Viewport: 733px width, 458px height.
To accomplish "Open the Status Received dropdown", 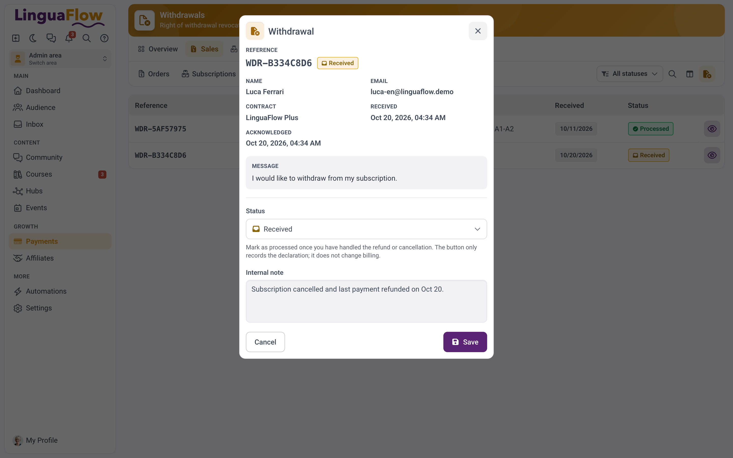I will [366, 229].
